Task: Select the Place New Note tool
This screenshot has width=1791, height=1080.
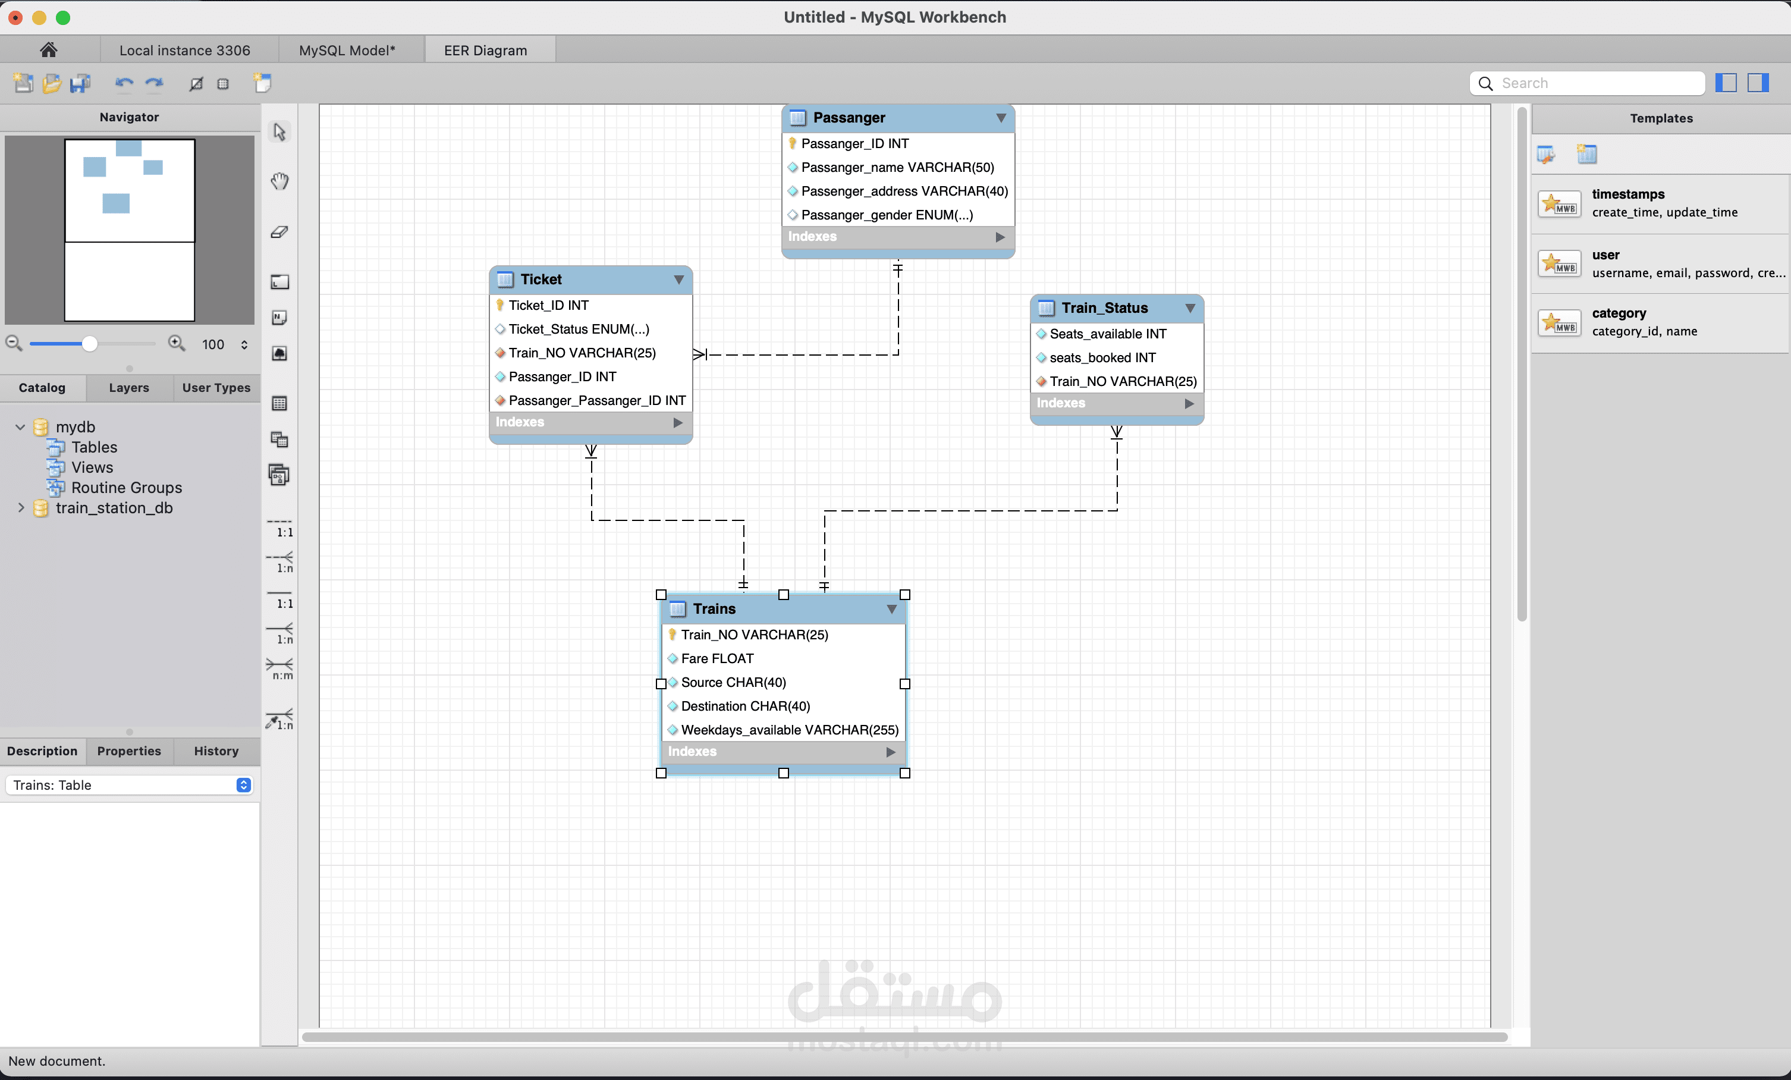Action: tap(279, 318)
